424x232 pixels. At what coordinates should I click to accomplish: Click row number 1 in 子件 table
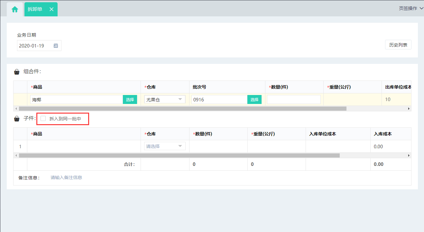20,146
